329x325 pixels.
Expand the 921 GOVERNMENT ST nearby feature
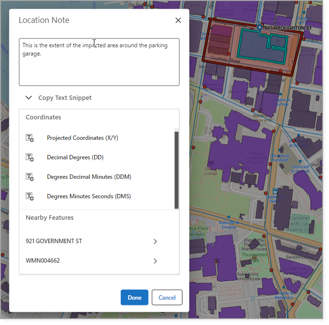(x=155, y=242)
